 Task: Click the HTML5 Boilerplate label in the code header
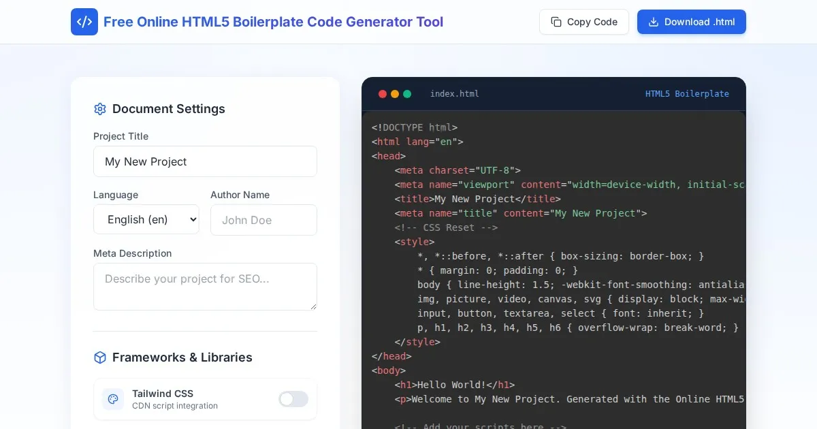click(x=687, y=94)
